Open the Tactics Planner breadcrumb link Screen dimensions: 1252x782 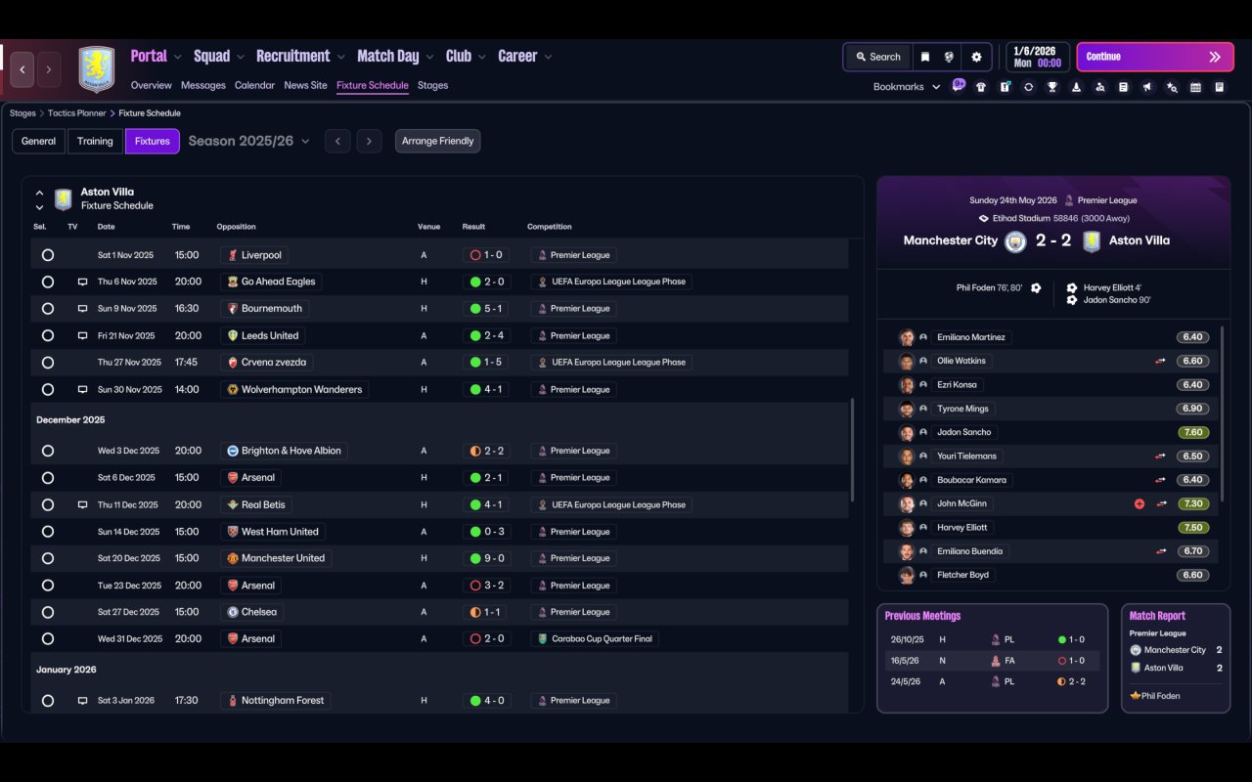point(75,113)
